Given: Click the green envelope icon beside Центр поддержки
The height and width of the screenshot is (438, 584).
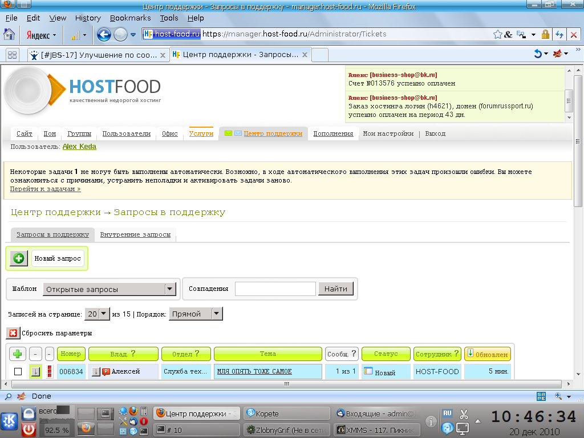Looking at the screenshot, I should (228, 133).
